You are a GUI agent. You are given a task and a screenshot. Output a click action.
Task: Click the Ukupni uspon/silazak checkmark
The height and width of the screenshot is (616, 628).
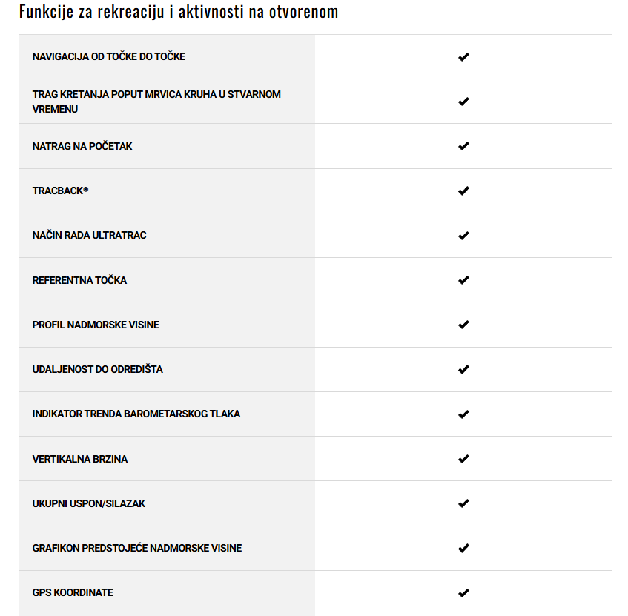[x=463, y=503]
